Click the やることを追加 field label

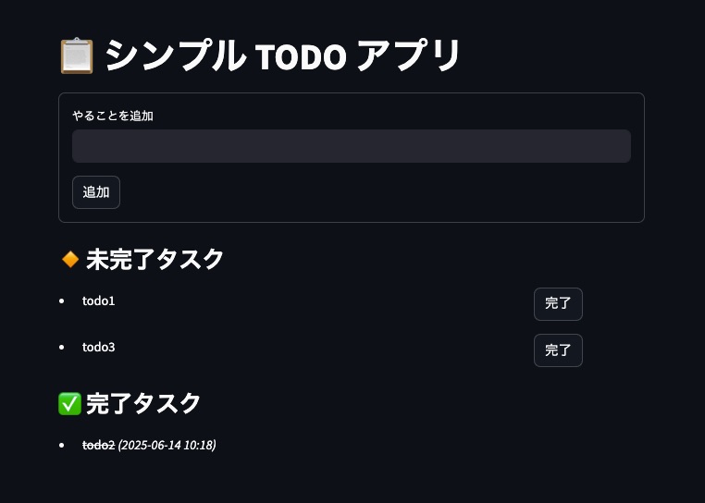tap(113, 116)
